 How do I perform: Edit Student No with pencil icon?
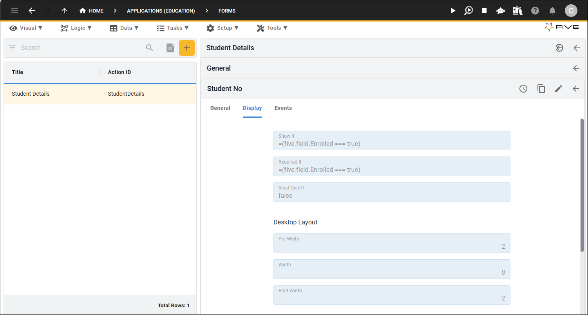[559, 89]
